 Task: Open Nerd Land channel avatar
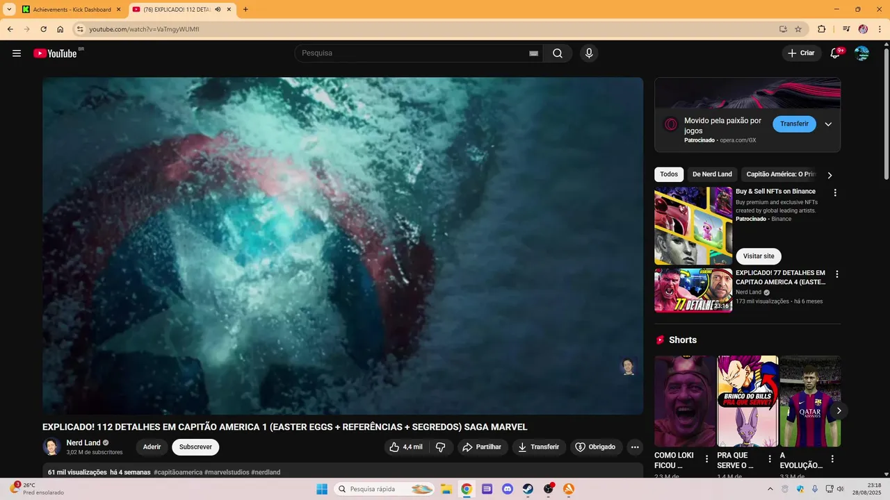tap(51, 447)
